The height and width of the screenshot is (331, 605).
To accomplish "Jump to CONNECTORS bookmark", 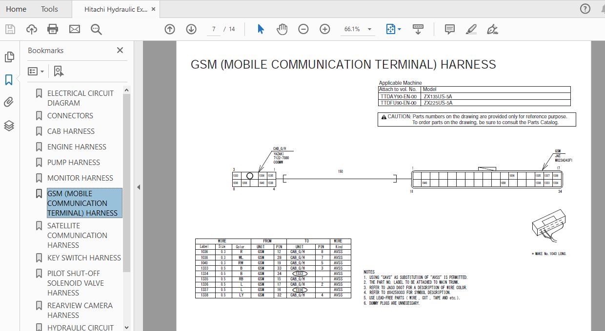I will click(x=70, y=115).
